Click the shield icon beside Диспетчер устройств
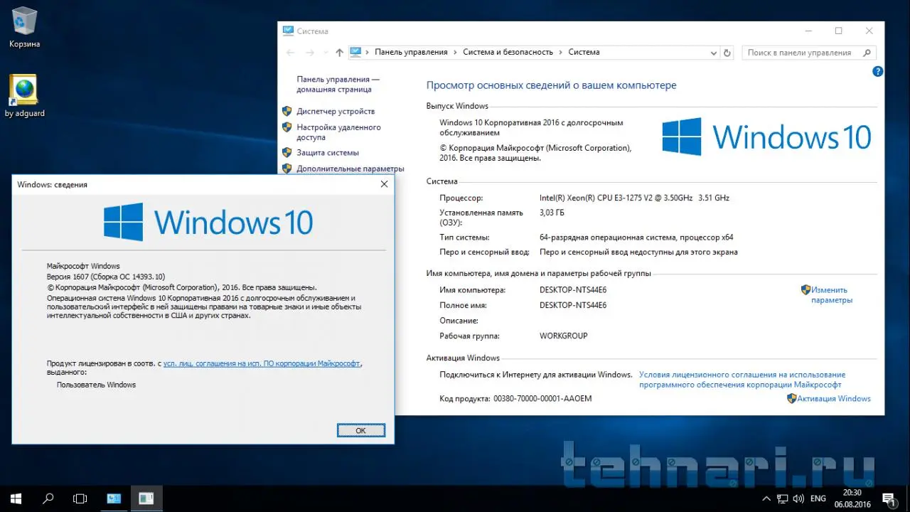The image size is (910, 512). pos(287,111)
